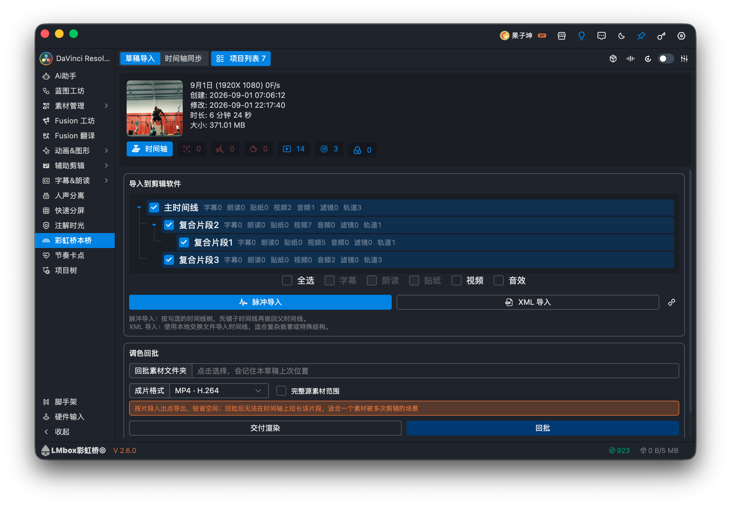Switch to the 时间轴同步 tab
Viewport: 731px width, 506px height.
click(x=184, y=58)
